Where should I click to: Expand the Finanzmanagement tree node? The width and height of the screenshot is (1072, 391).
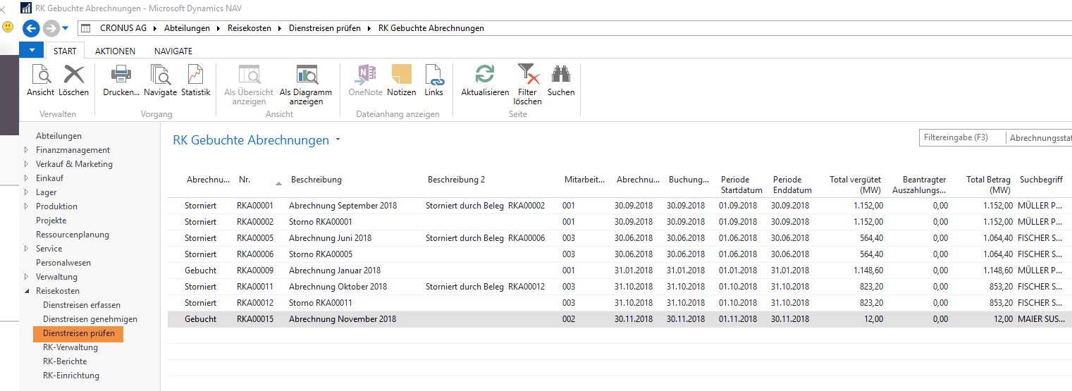(27, 150)
